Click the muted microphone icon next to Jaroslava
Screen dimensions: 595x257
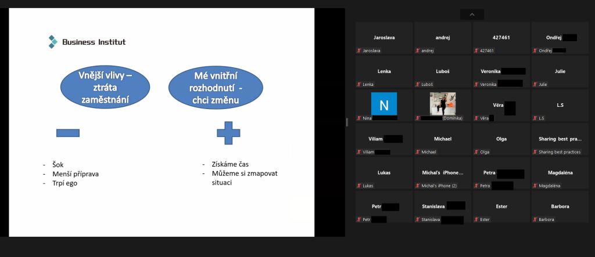(x=359, y=50)
